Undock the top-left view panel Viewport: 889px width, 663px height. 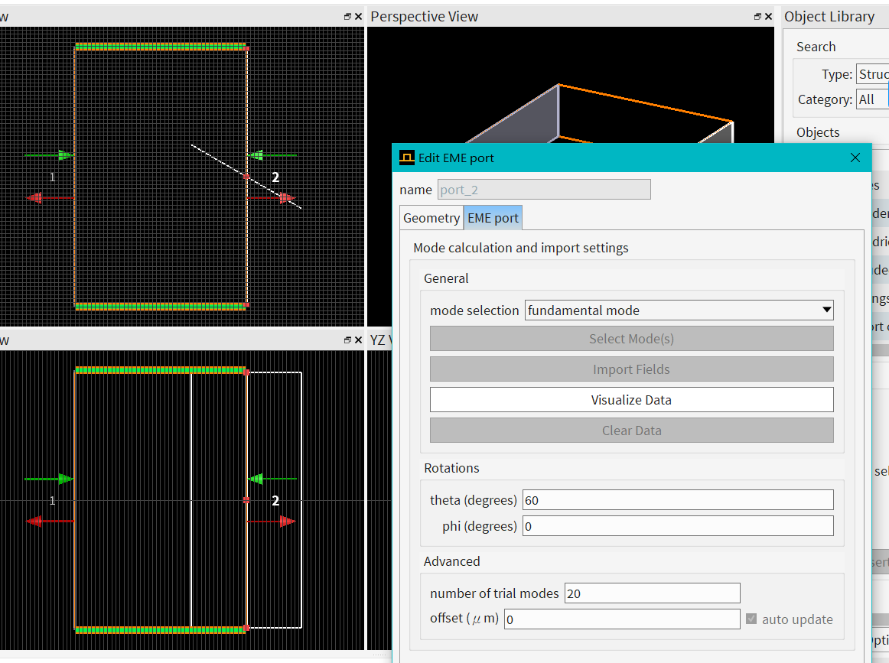[x=347, y=17]
